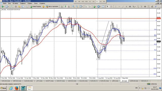Image resolution: width=162 pixels, height=91 pixels.
Task: Set timeframe to M5
Action: click(79, 2)
